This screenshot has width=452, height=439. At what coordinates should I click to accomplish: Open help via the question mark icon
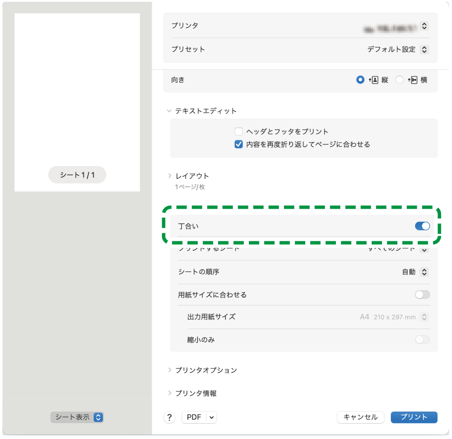click(x=169, y=417)
